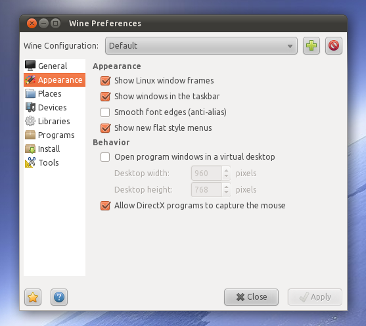Click the Places folder icon
Image resolution: width=366 pixels, height=326 pixels.
tap(30, 93)
